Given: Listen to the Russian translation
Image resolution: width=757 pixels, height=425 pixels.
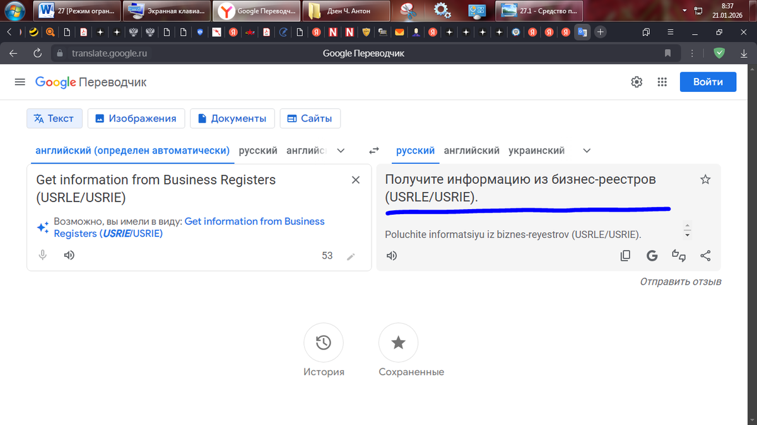Looking at the screenshot, I should tap(392, 256).
